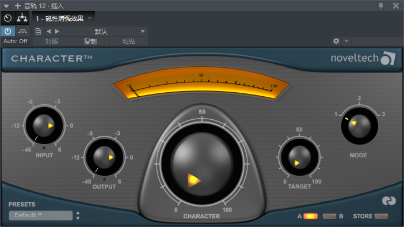Expand the title bar triangle menu

point(6,6)
